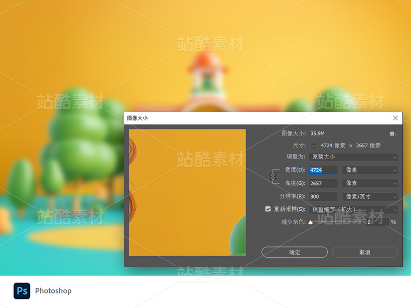Click the 取消 cancel button
Image resolution: width=411 pixels, height=308 pixels.
click(x=364, y=252)
